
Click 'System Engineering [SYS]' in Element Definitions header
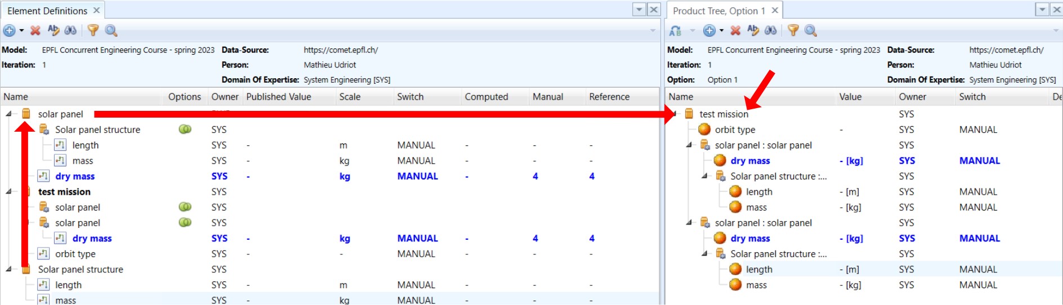click(347, 80)
